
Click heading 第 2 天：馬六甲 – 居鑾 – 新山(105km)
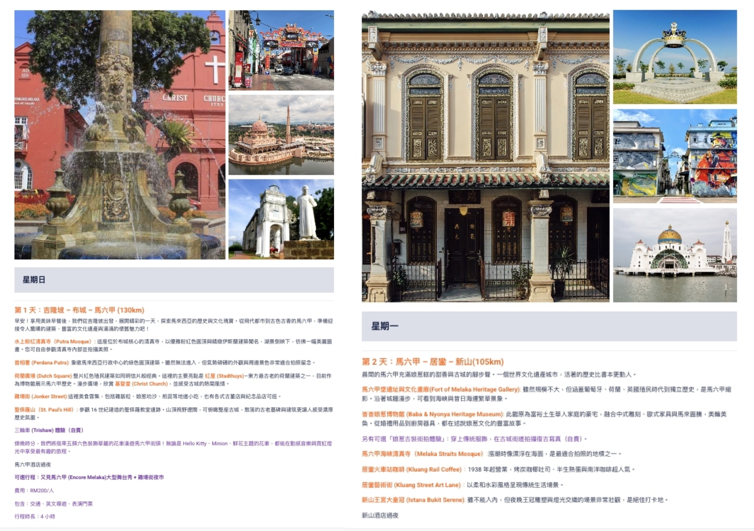432,362
